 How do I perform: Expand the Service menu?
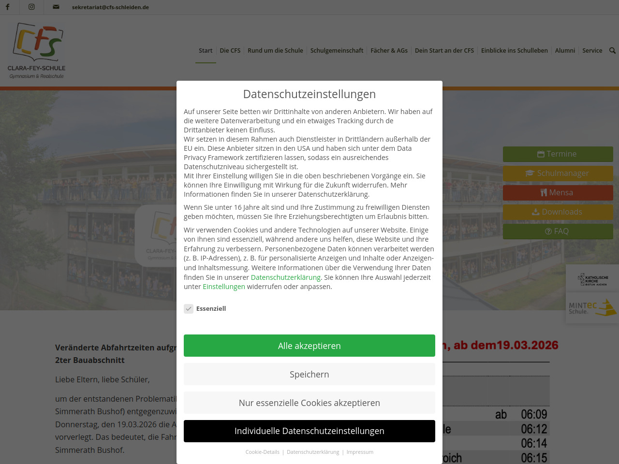tap(592, 50)
